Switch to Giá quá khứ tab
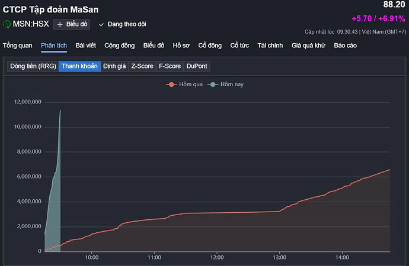The width and height of the screenshot is (409, 266). 309,46
